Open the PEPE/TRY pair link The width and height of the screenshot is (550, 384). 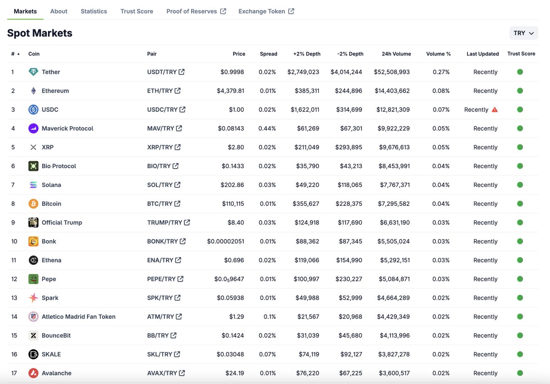click(165, 279)
